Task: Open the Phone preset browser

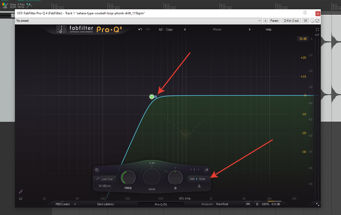Action: click(x=217, y=29)
